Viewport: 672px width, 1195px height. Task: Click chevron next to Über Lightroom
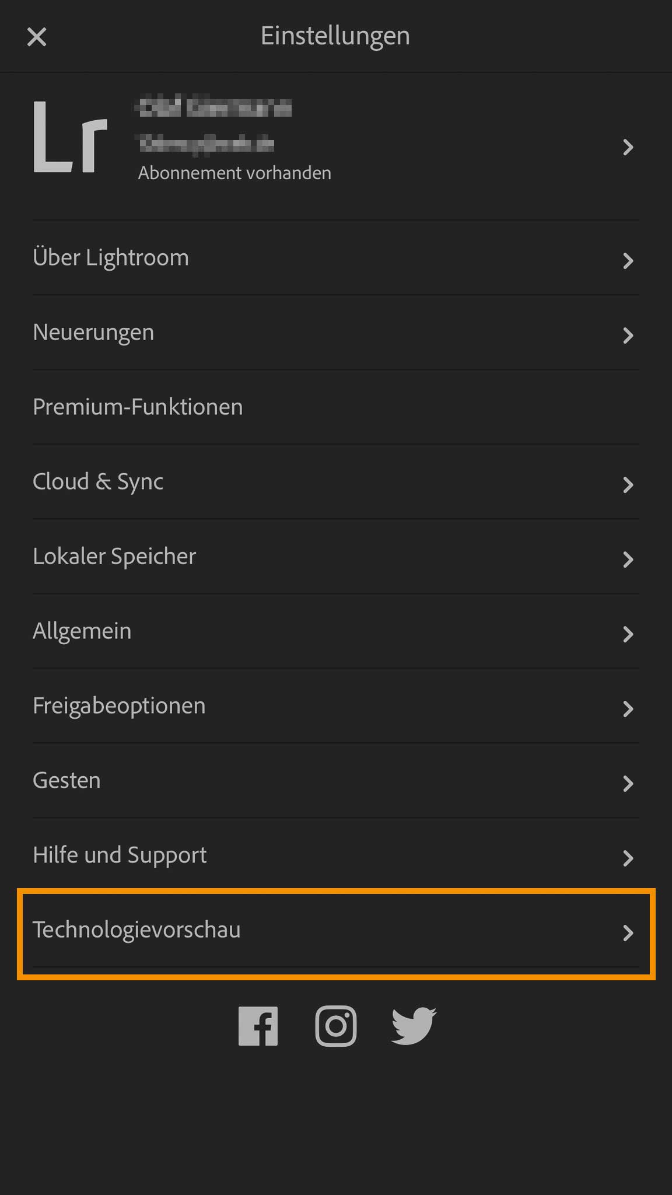(x=628, y=261)
